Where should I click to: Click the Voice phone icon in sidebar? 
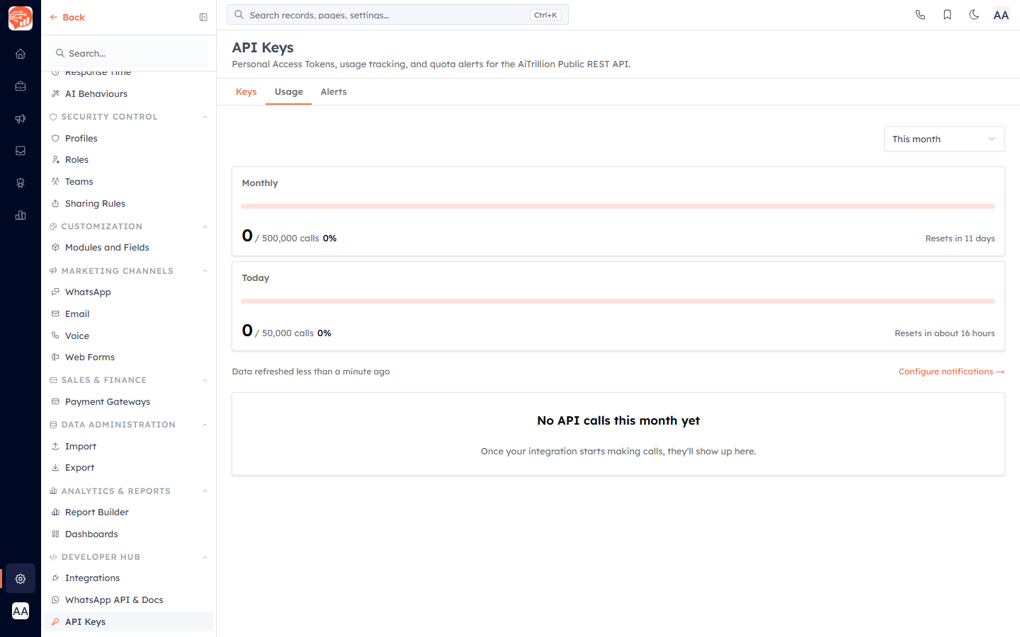pyautogui.click(x=55, y=335)
